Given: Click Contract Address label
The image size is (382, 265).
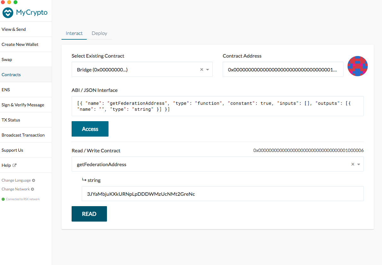Looking at the screenshot, I should pyautogui.click(x=242, y=56).
